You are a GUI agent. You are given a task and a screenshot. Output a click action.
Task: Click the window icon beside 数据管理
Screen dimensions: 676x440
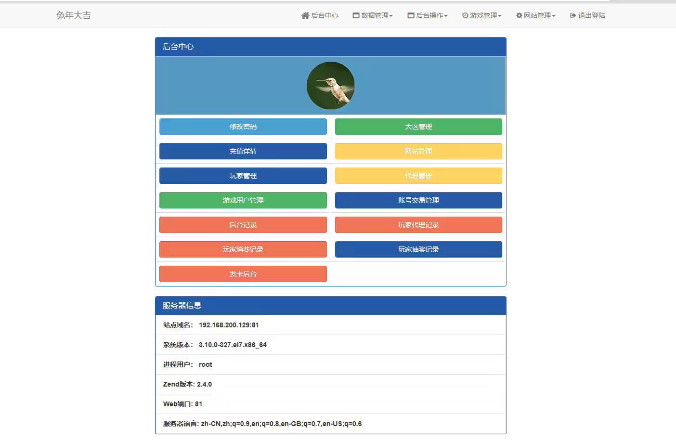[356, 15]
